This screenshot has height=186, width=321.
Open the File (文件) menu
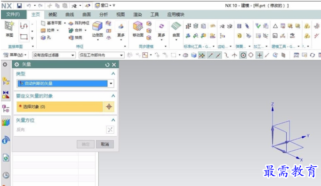(x=13, y=14)
